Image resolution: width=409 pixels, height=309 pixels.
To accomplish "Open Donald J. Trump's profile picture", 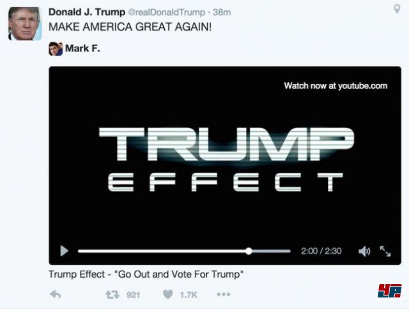I will [x=25, y=24].
